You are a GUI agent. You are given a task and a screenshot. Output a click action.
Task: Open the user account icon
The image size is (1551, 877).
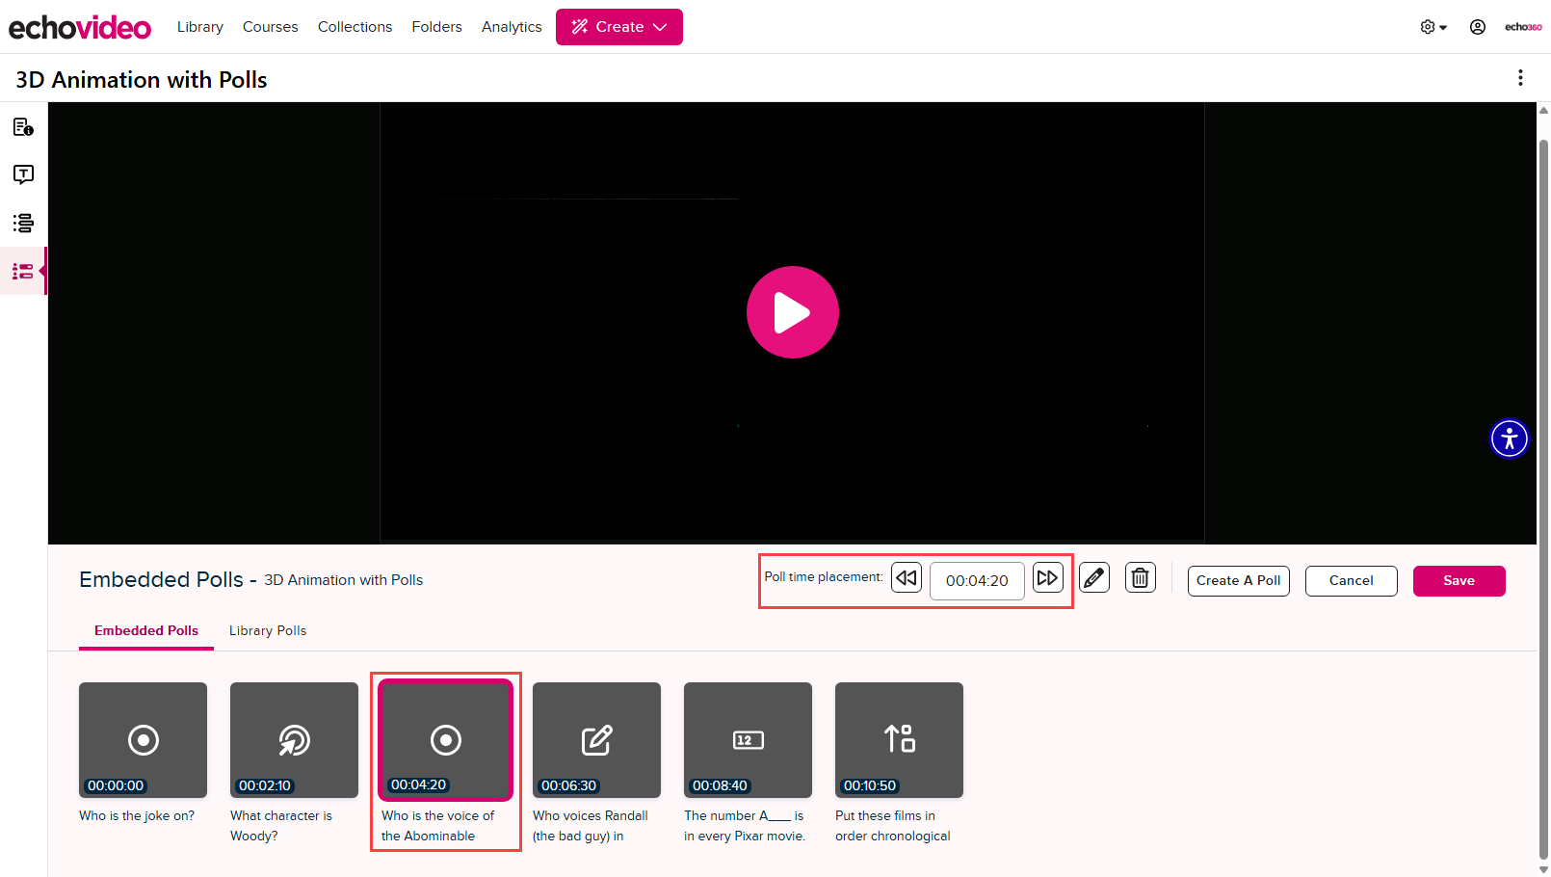(x=1478, y=27)
